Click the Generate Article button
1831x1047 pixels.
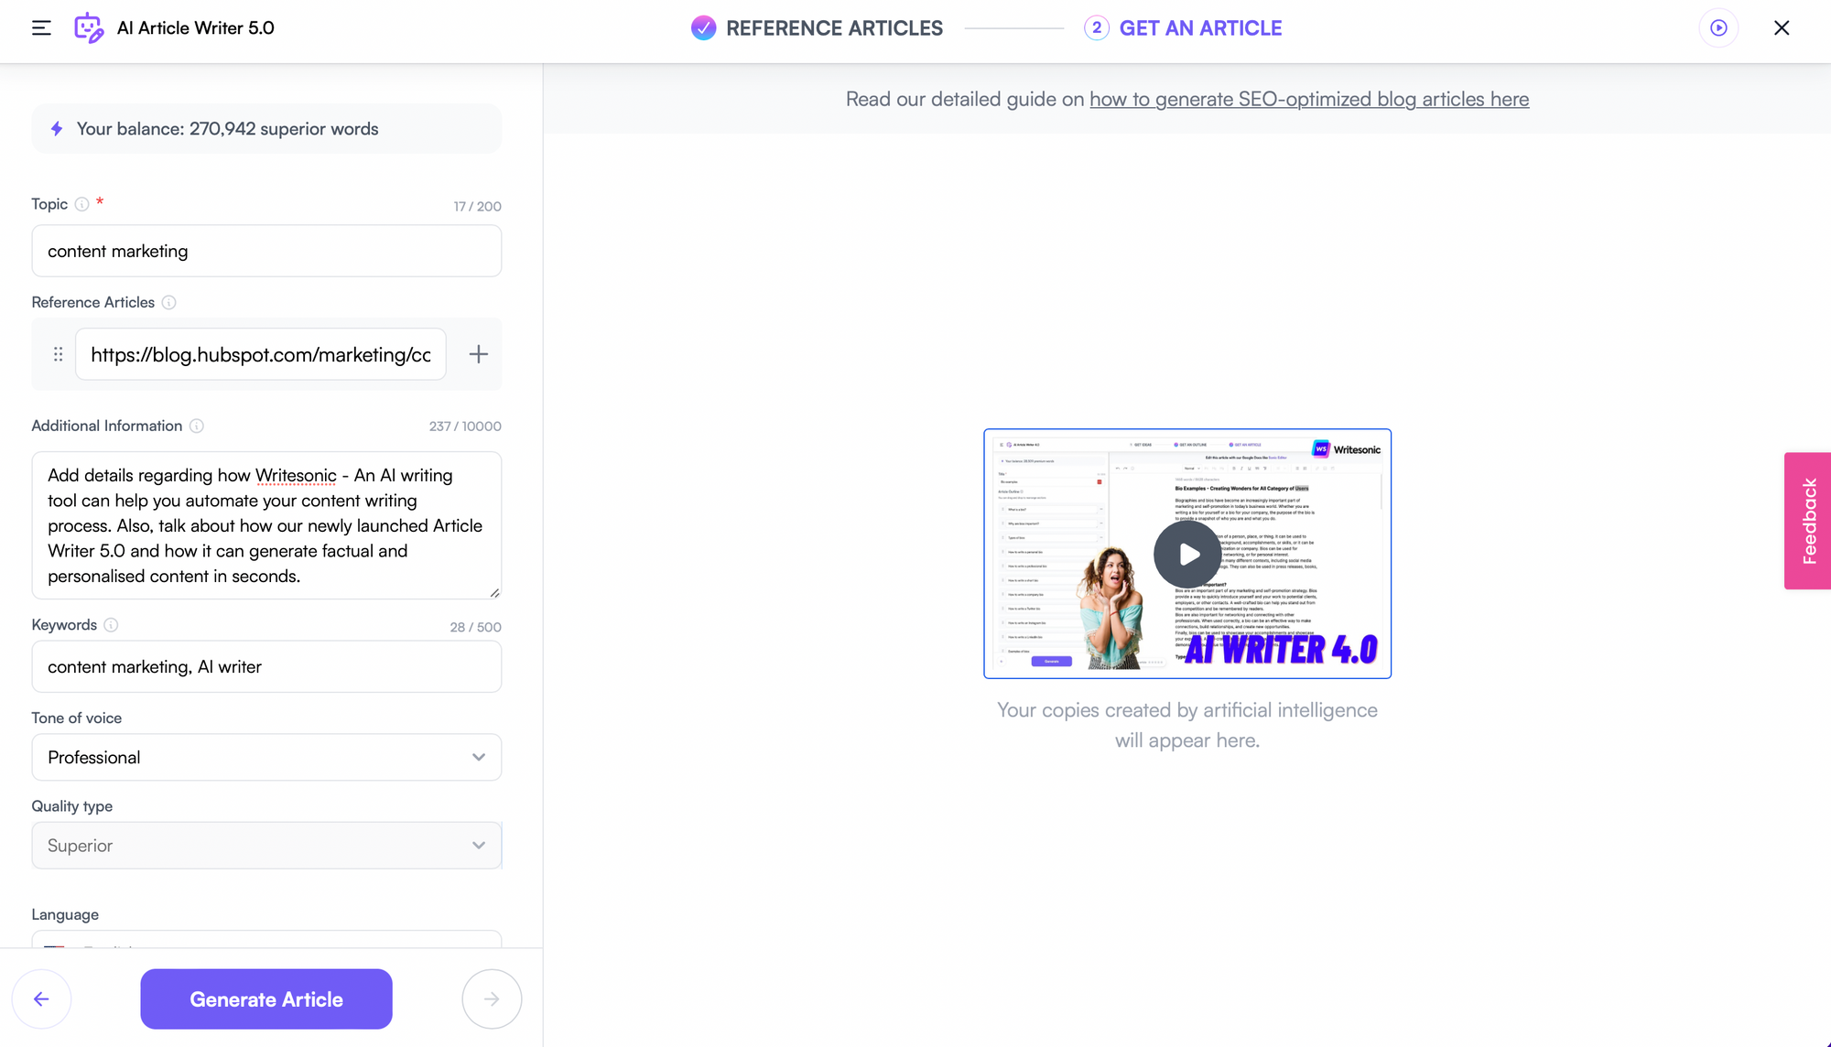pos(266,999)
